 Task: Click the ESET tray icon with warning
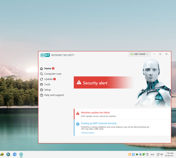tap(140, 154)
